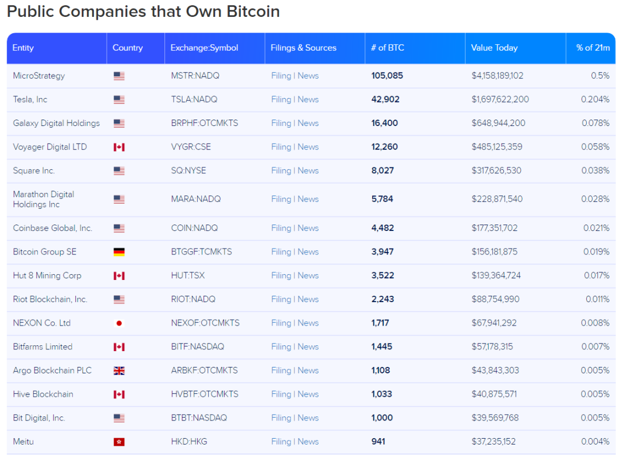Click the German flag for Bitcoin Group SE
This screenshot has width=630, height=455.
[x=119, y=252]
